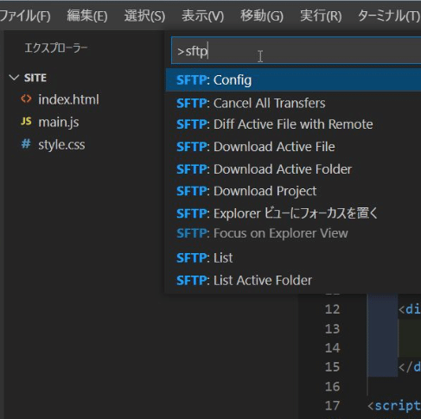
Task: Open the 実行(R) menu
Action: pos(321,16)
